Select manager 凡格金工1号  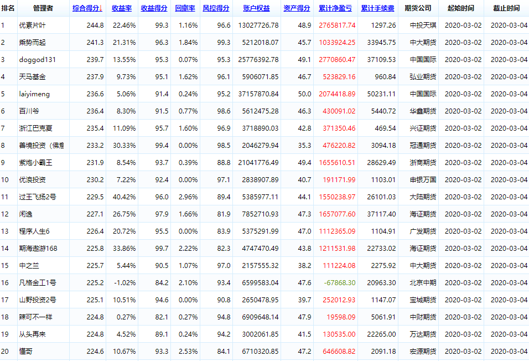coord(38,282)
